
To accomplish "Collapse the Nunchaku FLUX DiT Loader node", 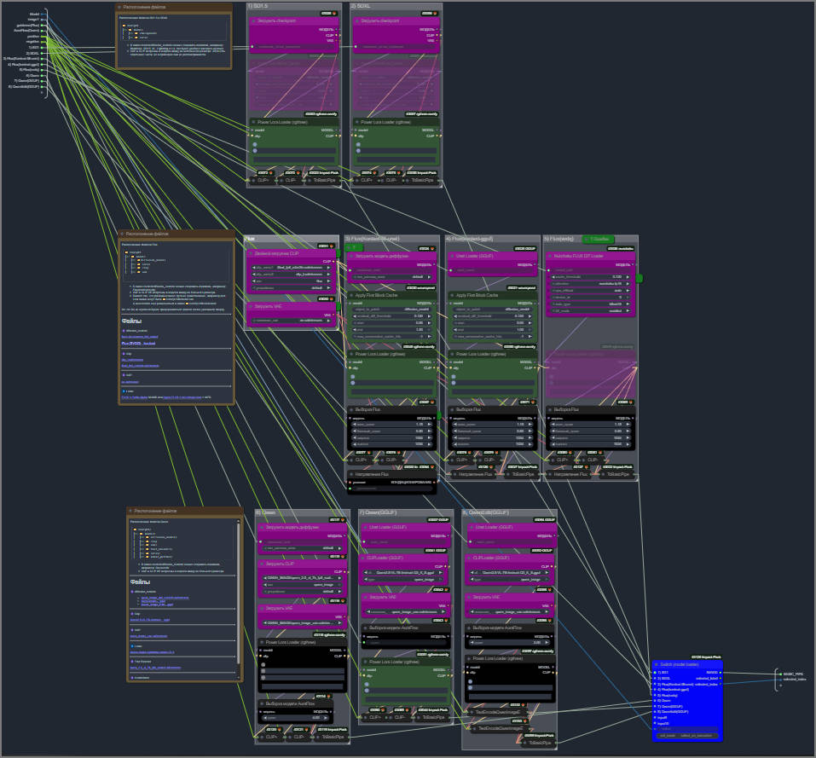I will point(549,256).
